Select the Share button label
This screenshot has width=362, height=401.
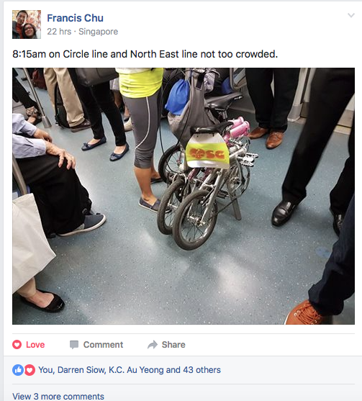[173, 345]
